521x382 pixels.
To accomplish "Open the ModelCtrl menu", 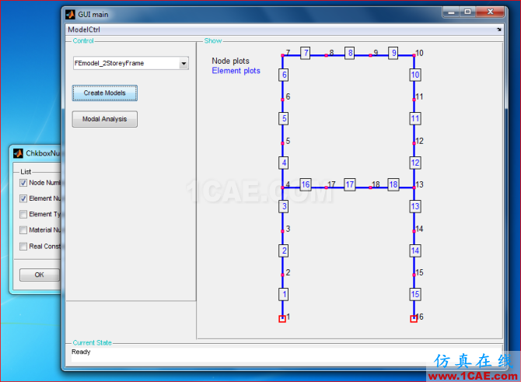I will point(84,30).
